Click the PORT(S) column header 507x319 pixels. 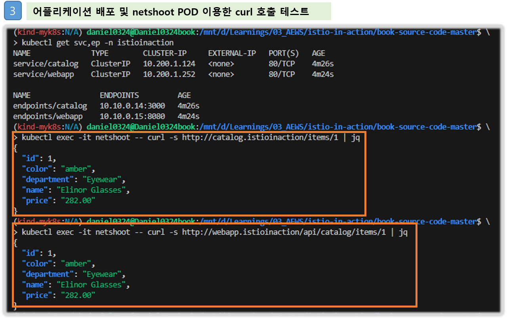pyautogui.click(x=284, y=53)
